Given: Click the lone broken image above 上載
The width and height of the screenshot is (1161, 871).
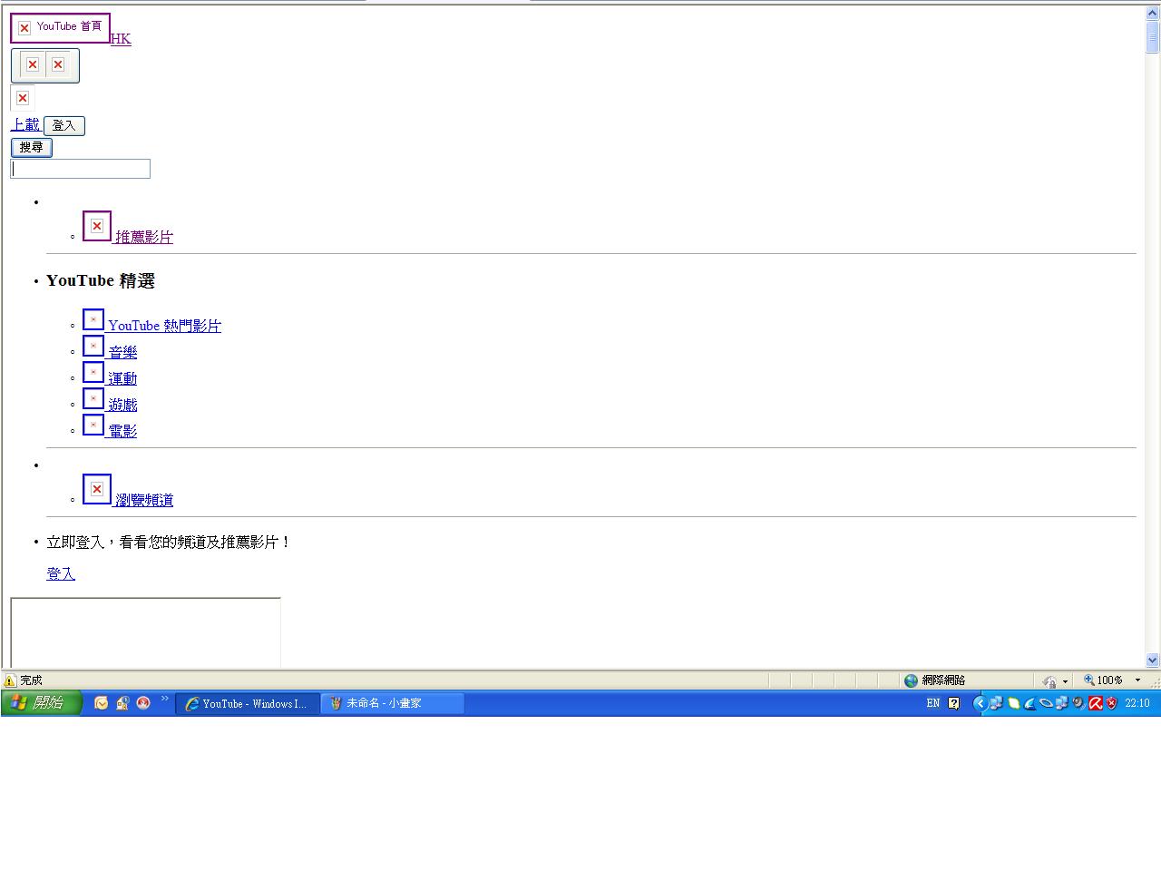Looking at the screenshot, I should (x=23, y=98).
